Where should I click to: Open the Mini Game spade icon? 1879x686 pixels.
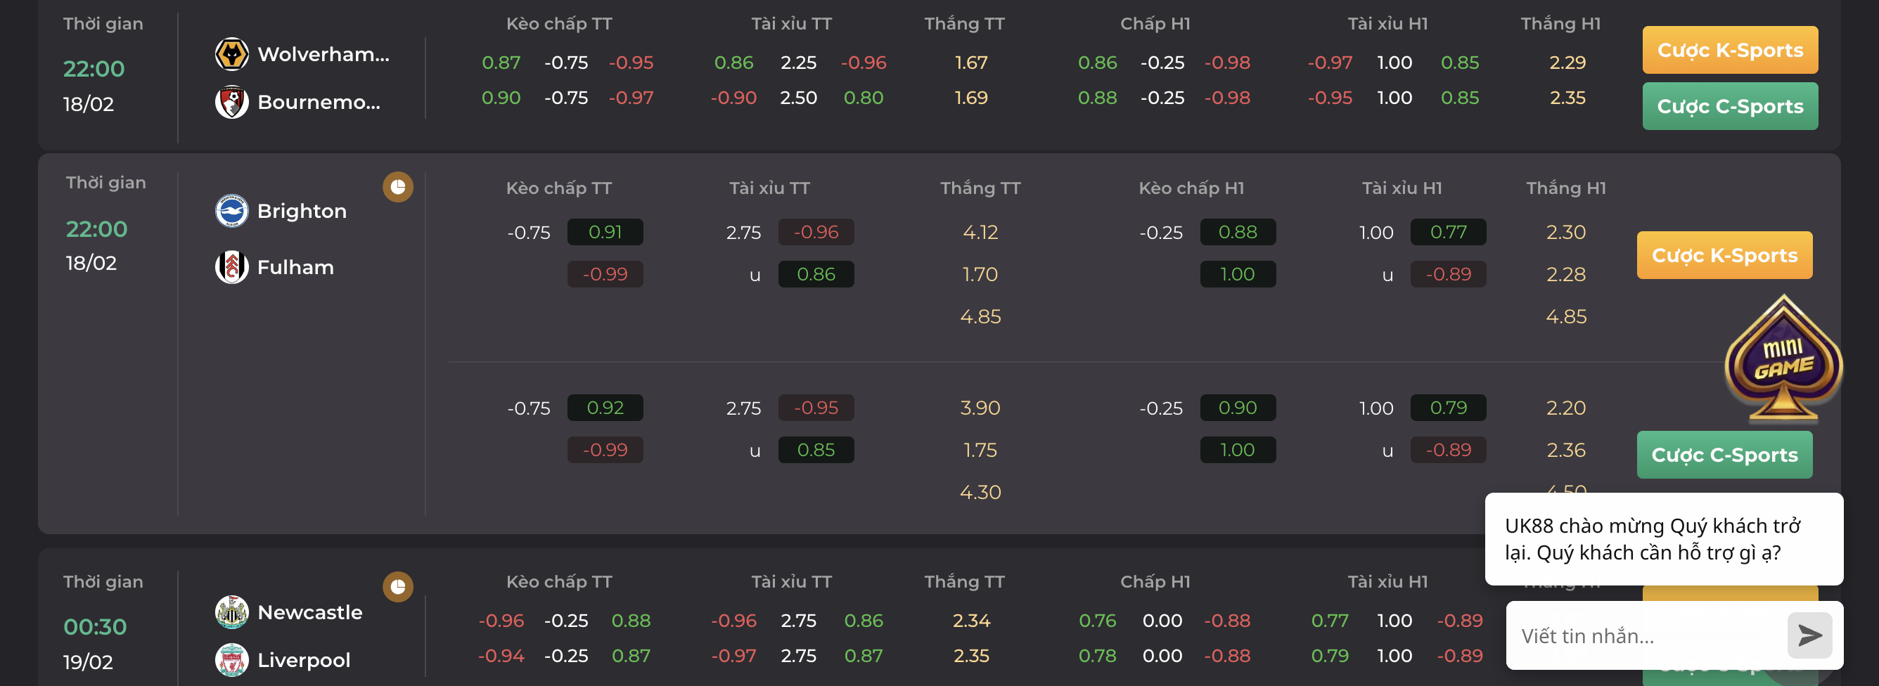pyautogui.click(x=1783, y=358)
